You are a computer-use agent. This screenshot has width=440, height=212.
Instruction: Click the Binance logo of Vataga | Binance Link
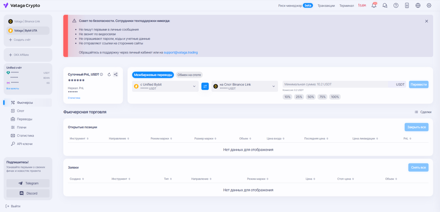pyautogui.click(x=11, y=21)
